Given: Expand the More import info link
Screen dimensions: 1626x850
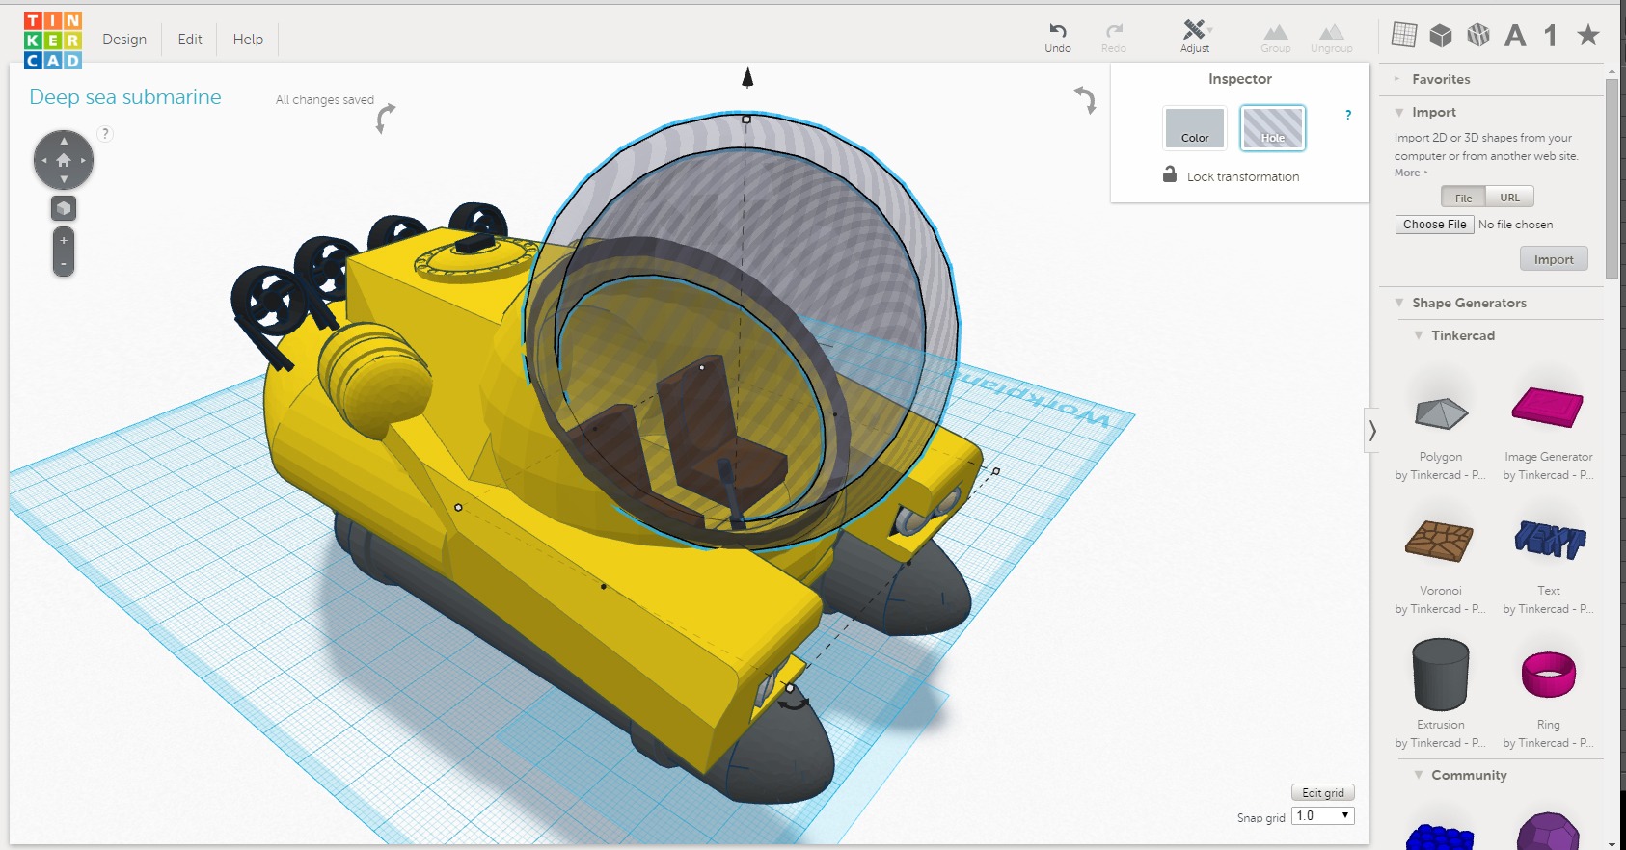Looking at the screenshot, I should pos(1410,173).
